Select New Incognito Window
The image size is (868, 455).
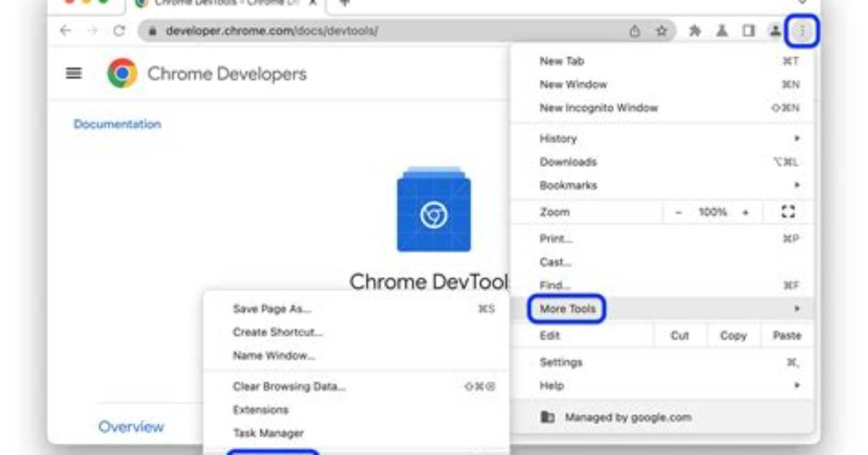tap(661, 107)
